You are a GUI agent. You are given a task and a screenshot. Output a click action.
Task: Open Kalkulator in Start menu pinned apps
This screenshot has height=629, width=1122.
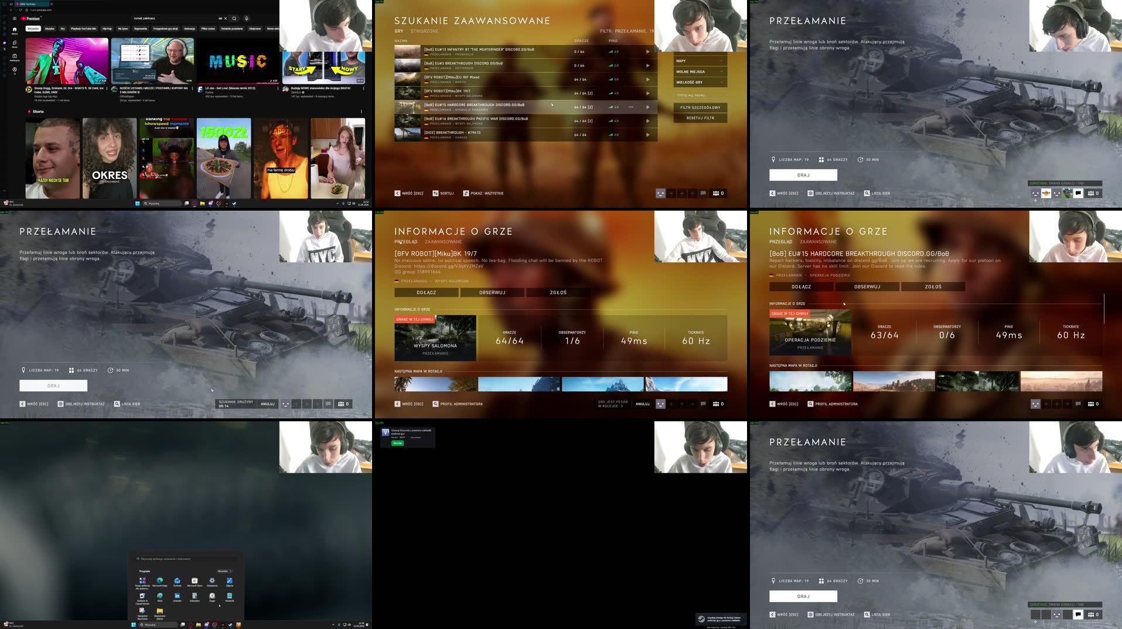(195, 597)
